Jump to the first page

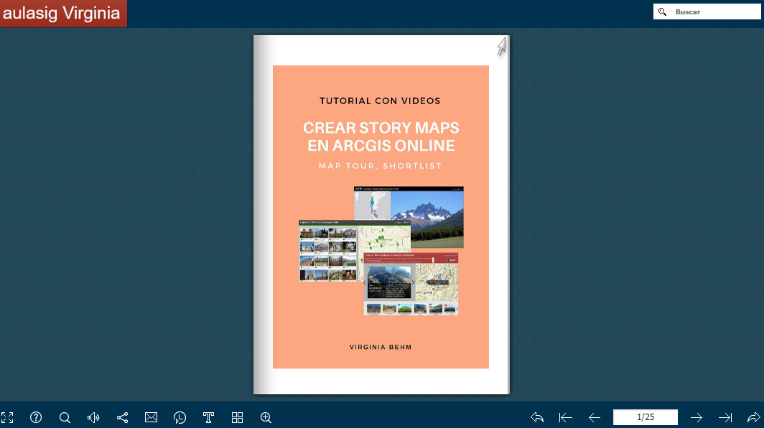coord(566,417)
